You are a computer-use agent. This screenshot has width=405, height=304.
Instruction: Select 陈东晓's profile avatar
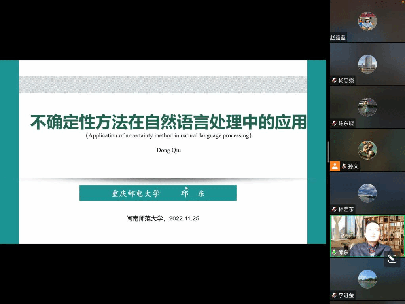click(x=367, y=107)
